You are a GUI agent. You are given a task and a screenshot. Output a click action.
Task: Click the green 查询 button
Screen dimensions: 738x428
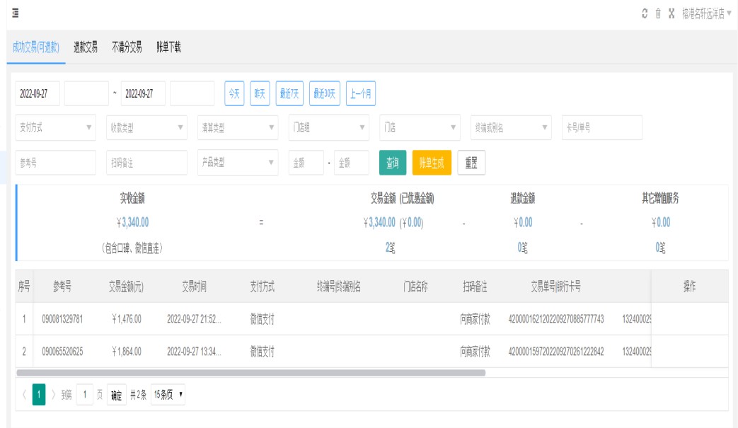point(392,163)
